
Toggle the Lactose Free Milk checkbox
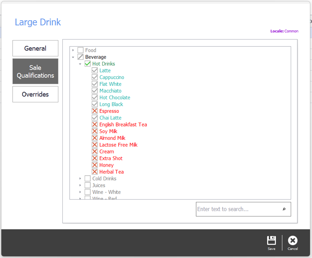(x=95, y=145)
